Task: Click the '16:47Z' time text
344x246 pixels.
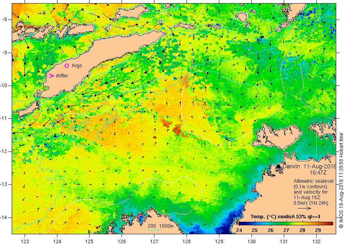Action: pyautogui.click(x=318, y=173)
